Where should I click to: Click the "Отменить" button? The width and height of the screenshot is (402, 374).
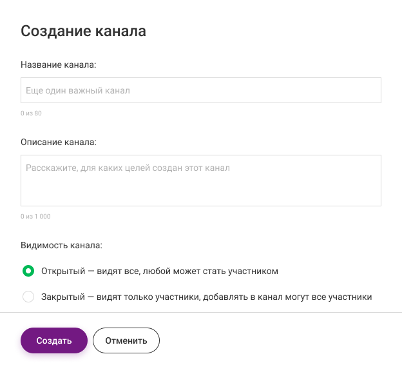coord(126,340)
